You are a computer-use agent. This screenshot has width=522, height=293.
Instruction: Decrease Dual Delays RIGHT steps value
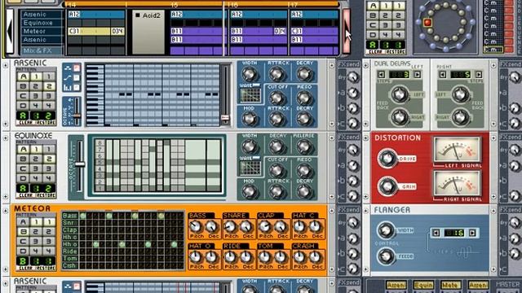point(443,74)
